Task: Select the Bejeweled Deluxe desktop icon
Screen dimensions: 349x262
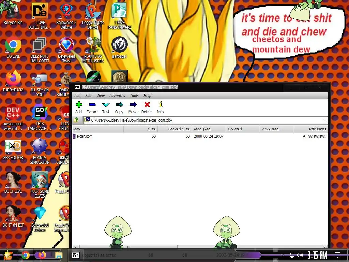Action: [x=40, y=219]
